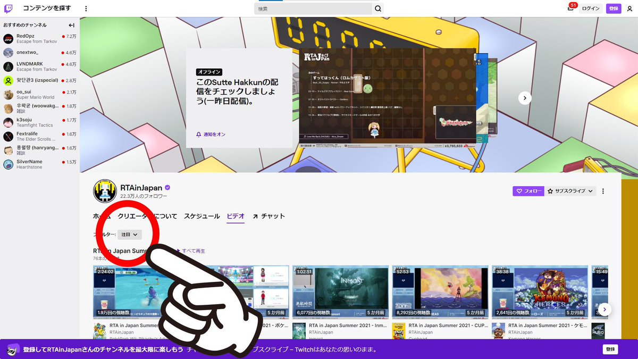Open 핫단관3 (izspecial) channel avatar
Image resolution: width=638 pixels, height=359 pixels.
[x=9, y=80]
